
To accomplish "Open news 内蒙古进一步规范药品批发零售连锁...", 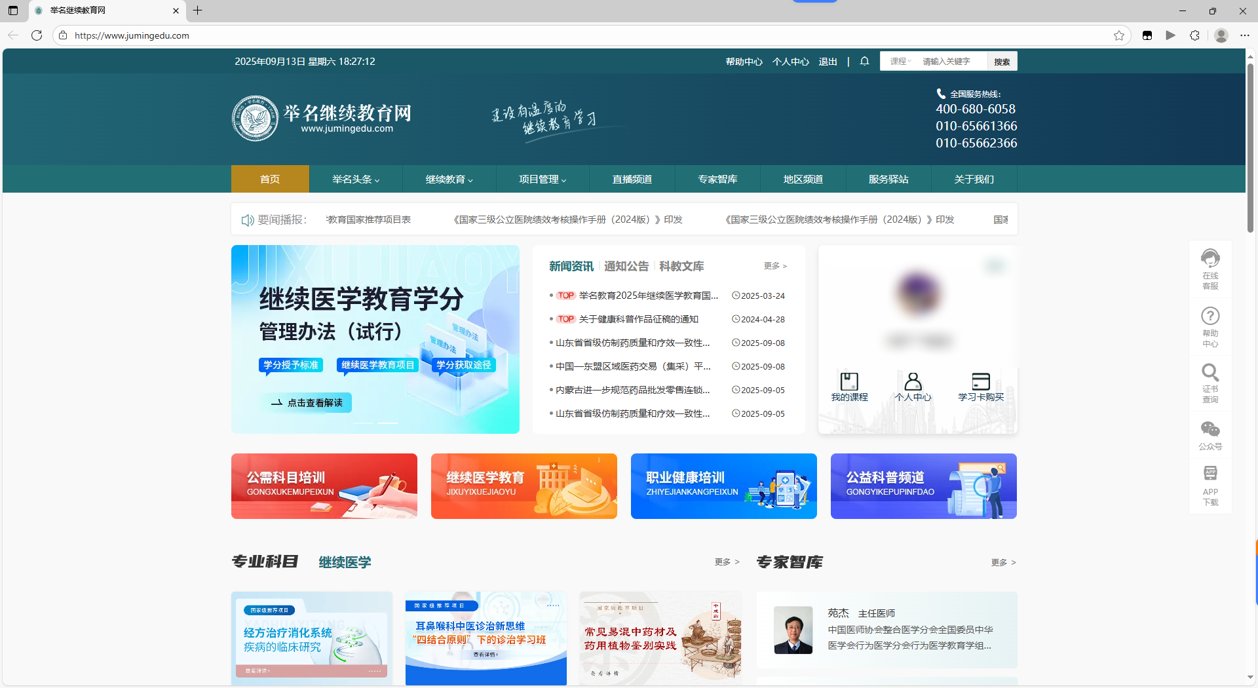I will [x=633, y=390].
